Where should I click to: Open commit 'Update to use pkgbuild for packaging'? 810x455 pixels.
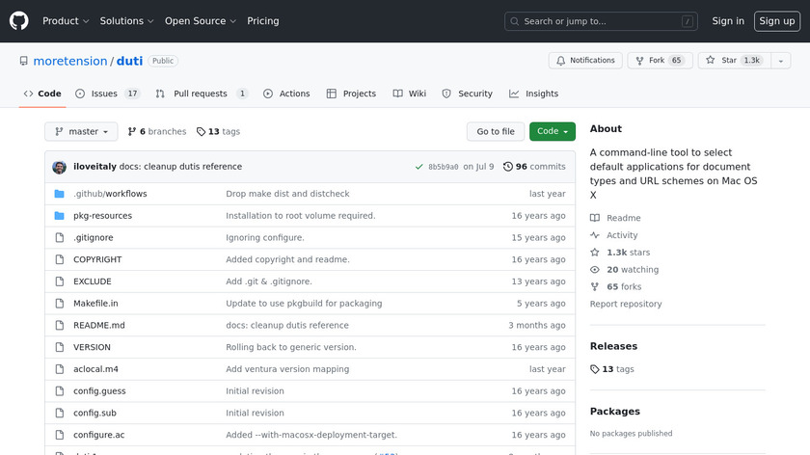point(304,303)
